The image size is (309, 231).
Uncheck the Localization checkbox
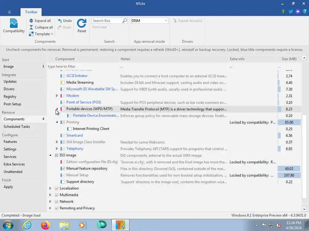(x=56, y=188)
